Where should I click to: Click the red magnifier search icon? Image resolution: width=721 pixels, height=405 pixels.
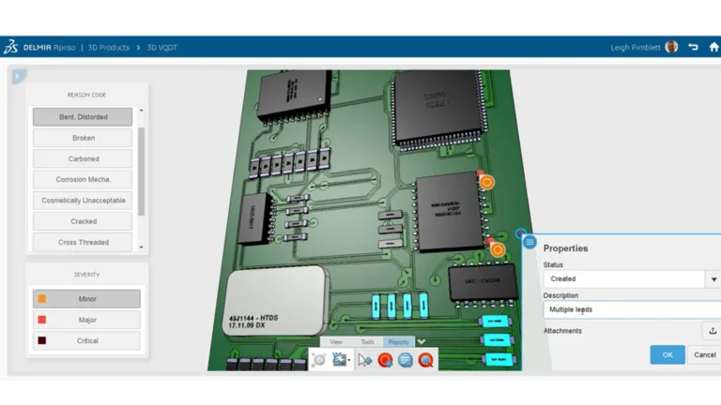click(x=426, y=360)
